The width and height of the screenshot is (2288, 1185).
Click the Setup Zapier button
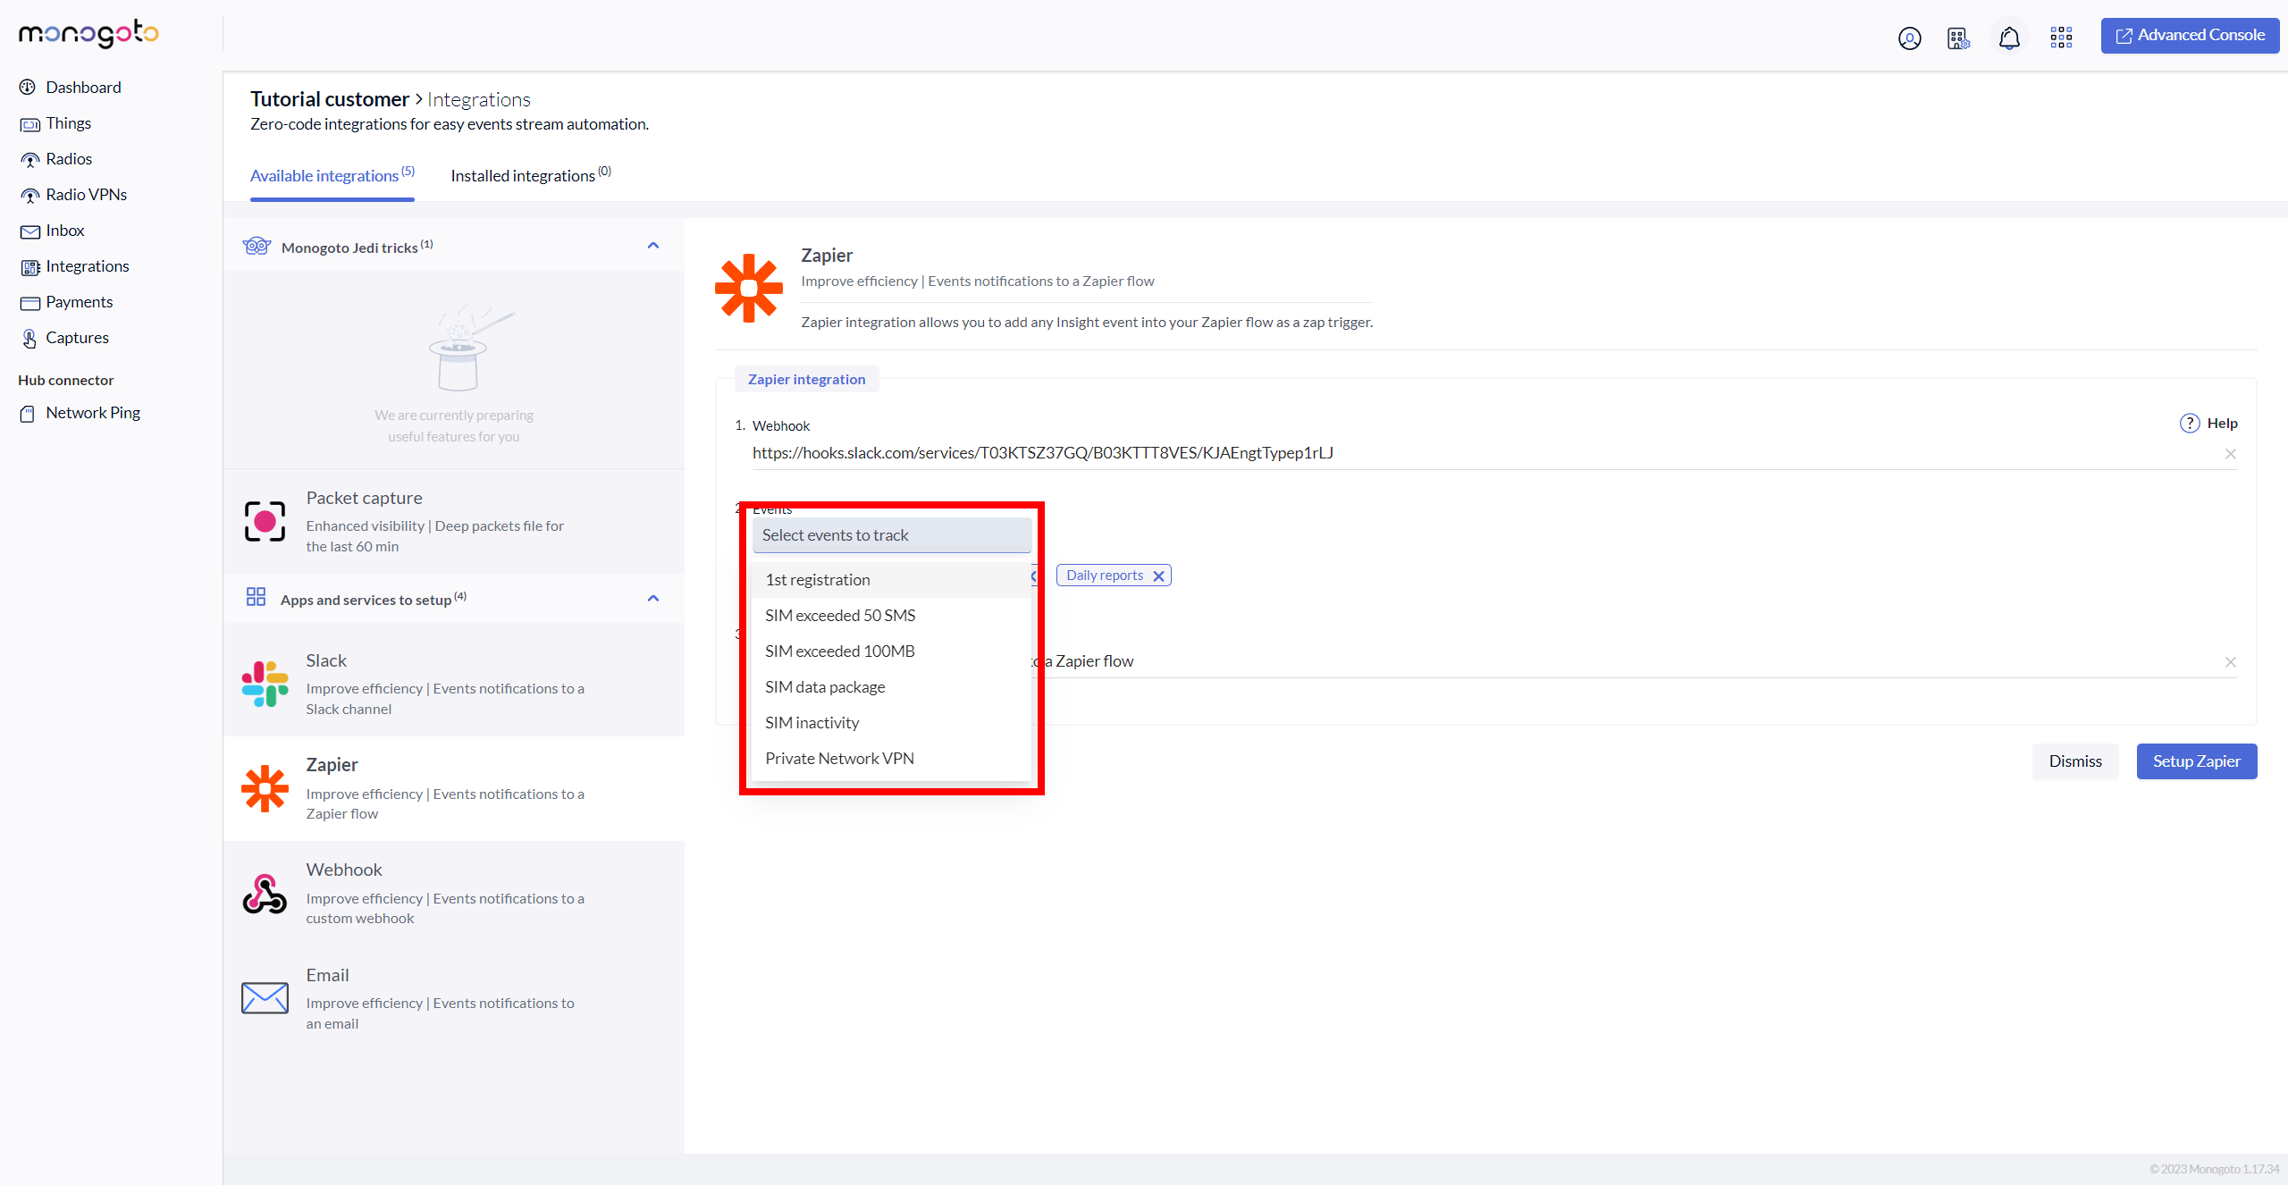pos(2196,761)
